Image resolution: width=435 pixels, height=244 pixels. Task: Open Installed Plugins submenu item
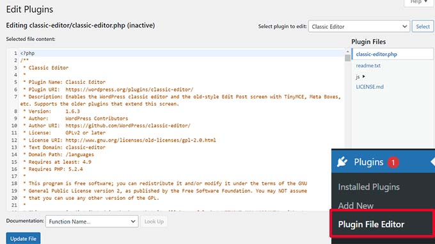(x=368, y=187)
